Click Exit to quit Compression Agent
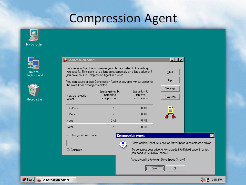Image resolution: width=246 pixels, height=185 pixels. pos(170,80)
